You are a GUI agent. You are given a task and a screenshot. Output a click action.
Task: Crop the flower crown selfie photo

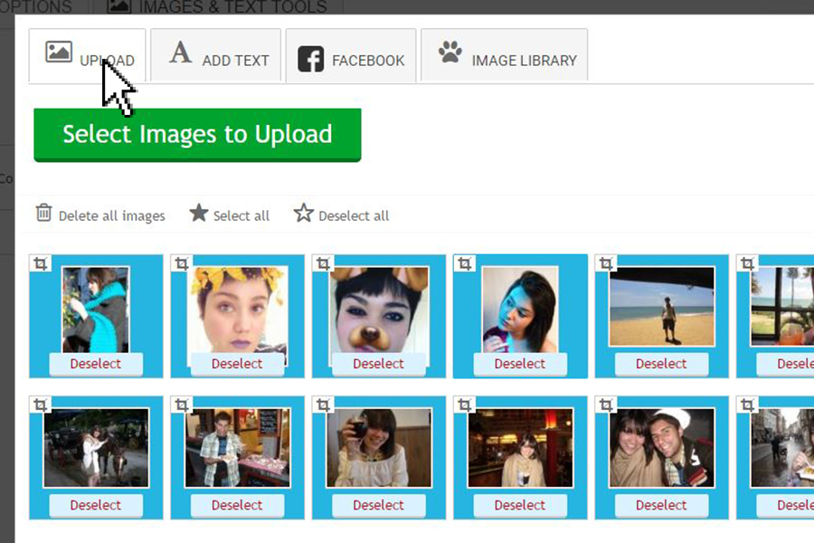(182, 264)
